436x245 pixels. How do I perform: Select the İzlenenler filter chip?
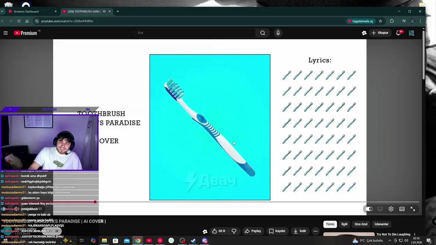point(381,224)
